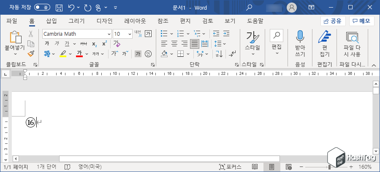Open the 파일 tab
The image size is (380, 172).
pyautogui.click(x=12, y=21)
